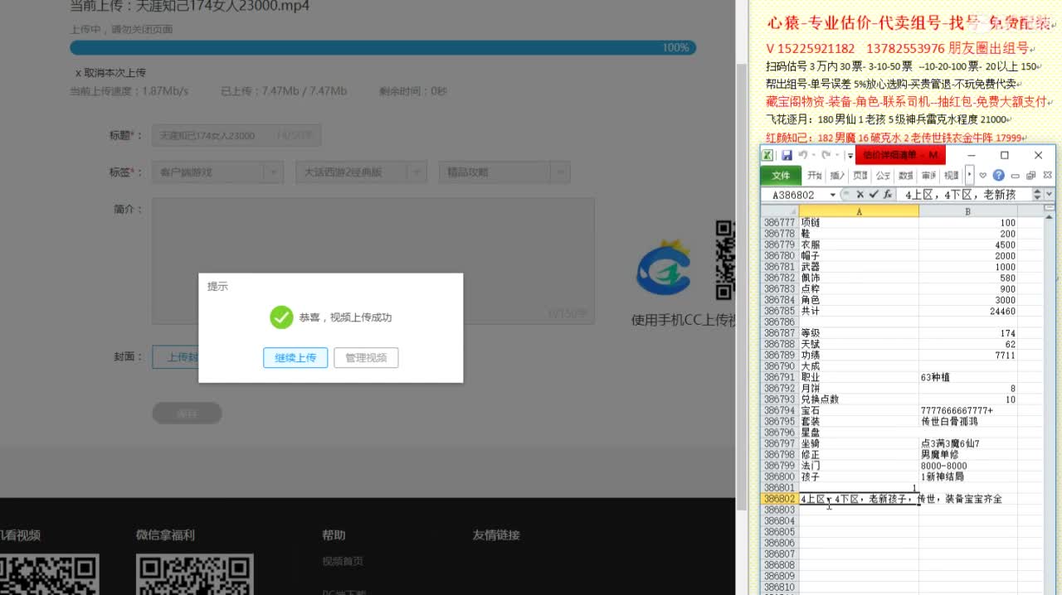The width and height of the screenshot is (1062, 595).
Task: Click the Name Box showing A386802
Action: pyautogui.click(x=795, y=195)
